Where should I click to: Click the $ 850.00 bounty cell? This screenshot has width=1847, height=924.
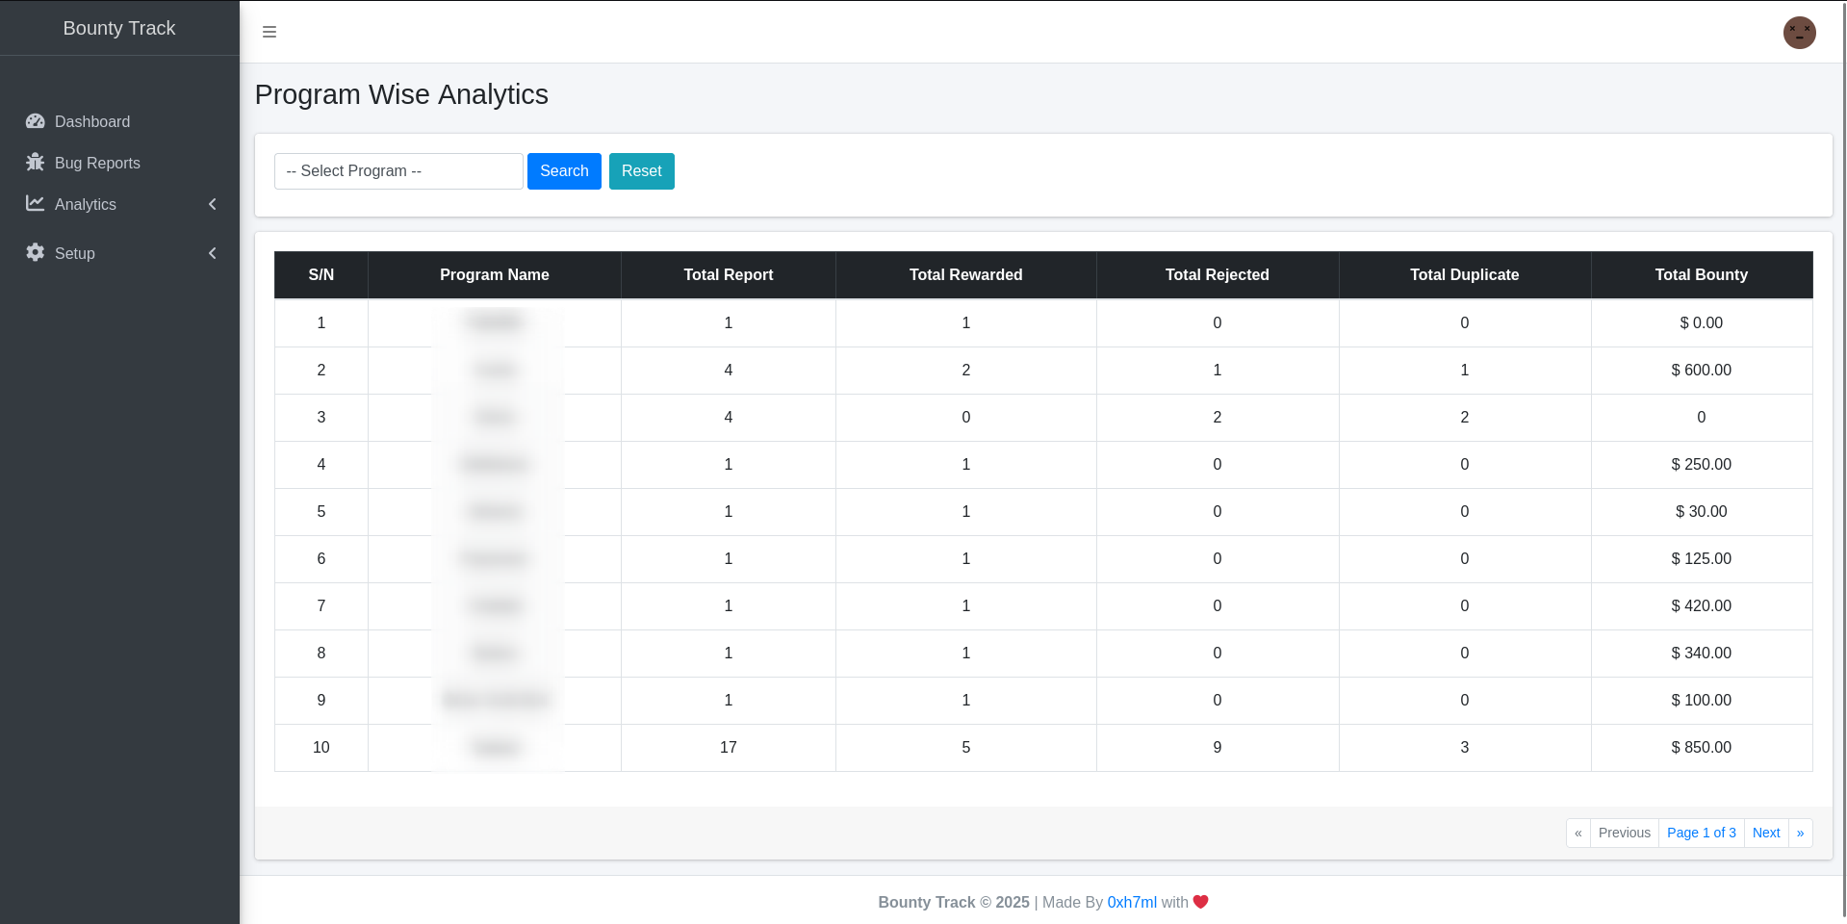point(1702,748)
